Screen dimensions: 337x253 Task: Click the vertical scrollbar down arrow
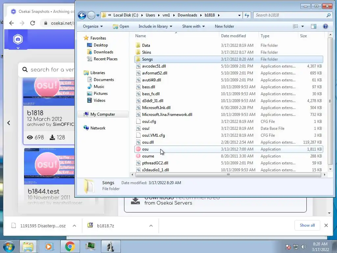(x=330, y=169)
